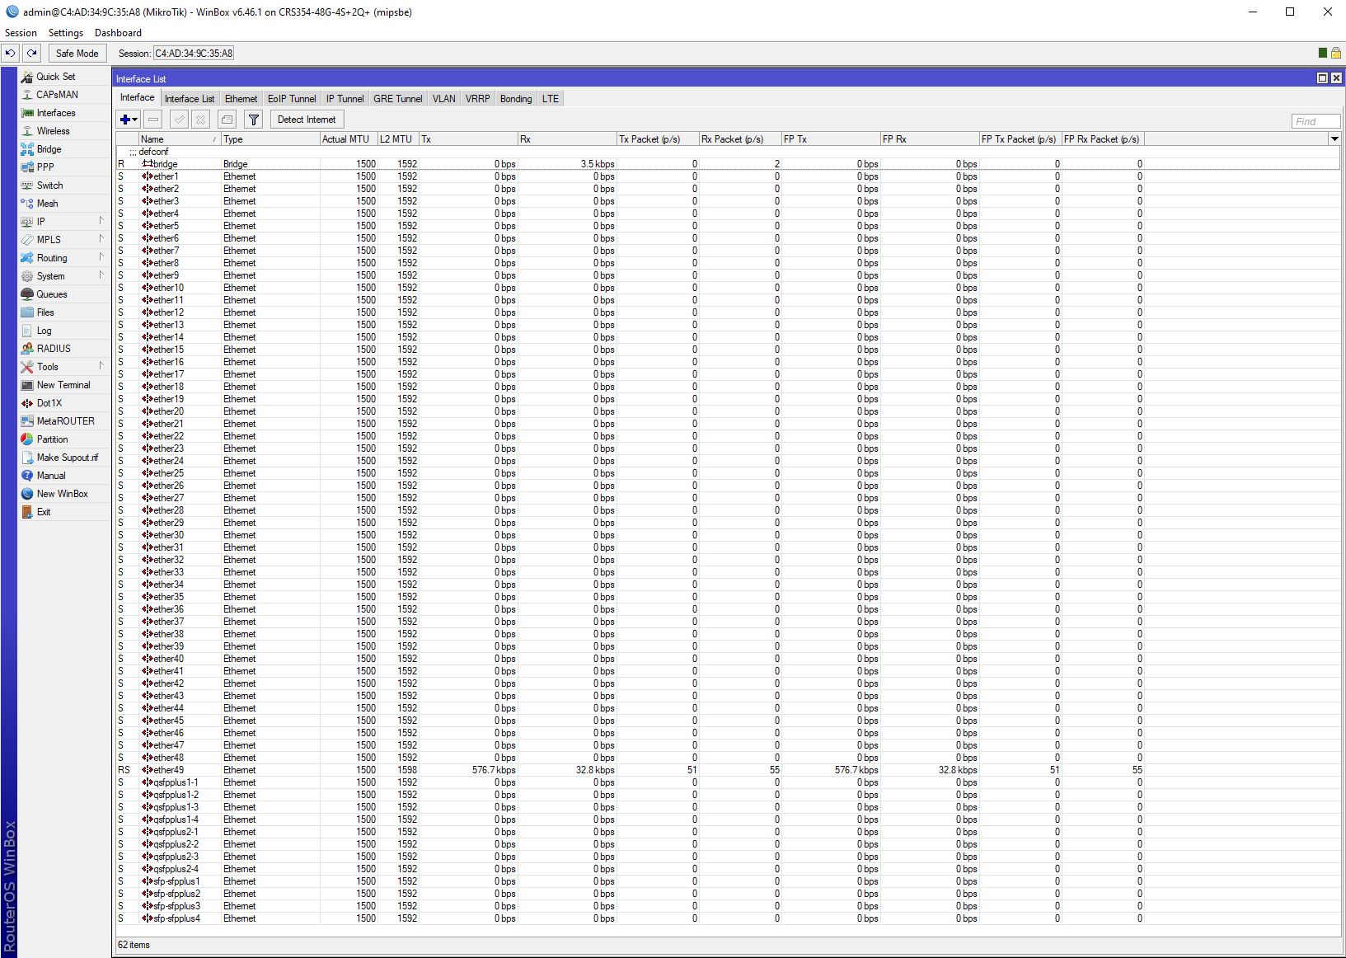Open the Session menu
Viewport: 1346px width, 958px height.
pyautogui.click(x=21, y=33)
